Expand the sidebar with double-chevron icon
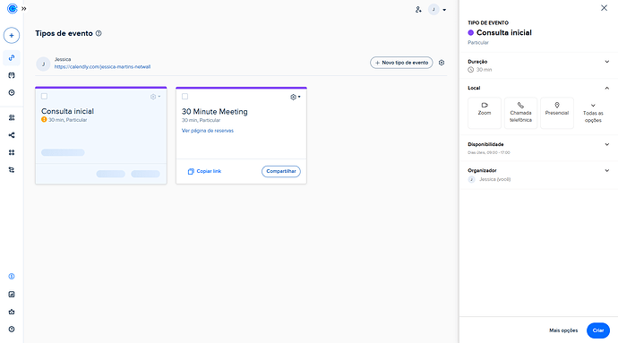 click(x=24, y=9)
